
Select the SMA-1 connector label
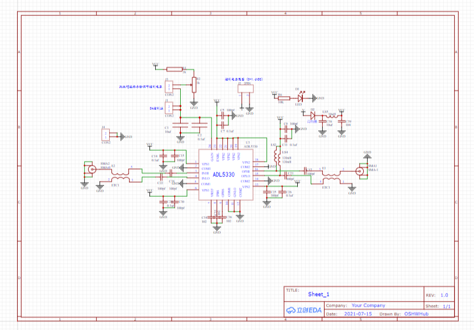tap(373, 170)
